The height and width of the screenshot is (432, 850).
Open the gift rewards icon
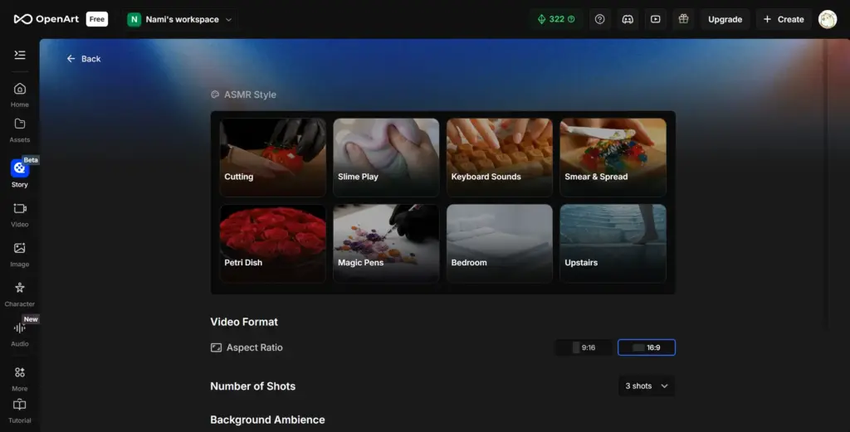[683, 19]
